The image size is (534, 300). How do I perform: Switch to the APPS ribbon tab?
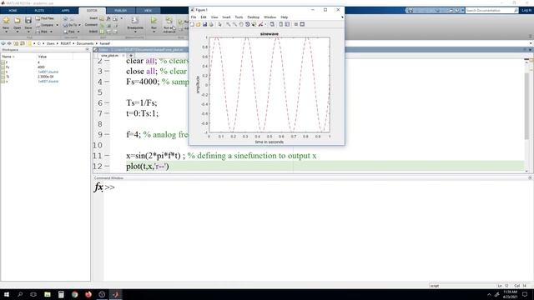65,11
